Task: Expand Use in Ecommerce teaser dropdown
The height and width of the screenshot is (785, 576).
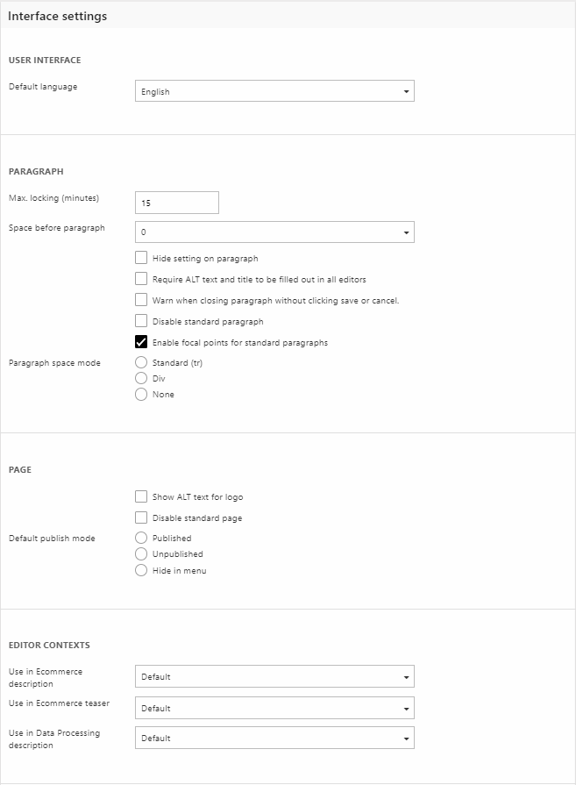Action: [274, 708]
